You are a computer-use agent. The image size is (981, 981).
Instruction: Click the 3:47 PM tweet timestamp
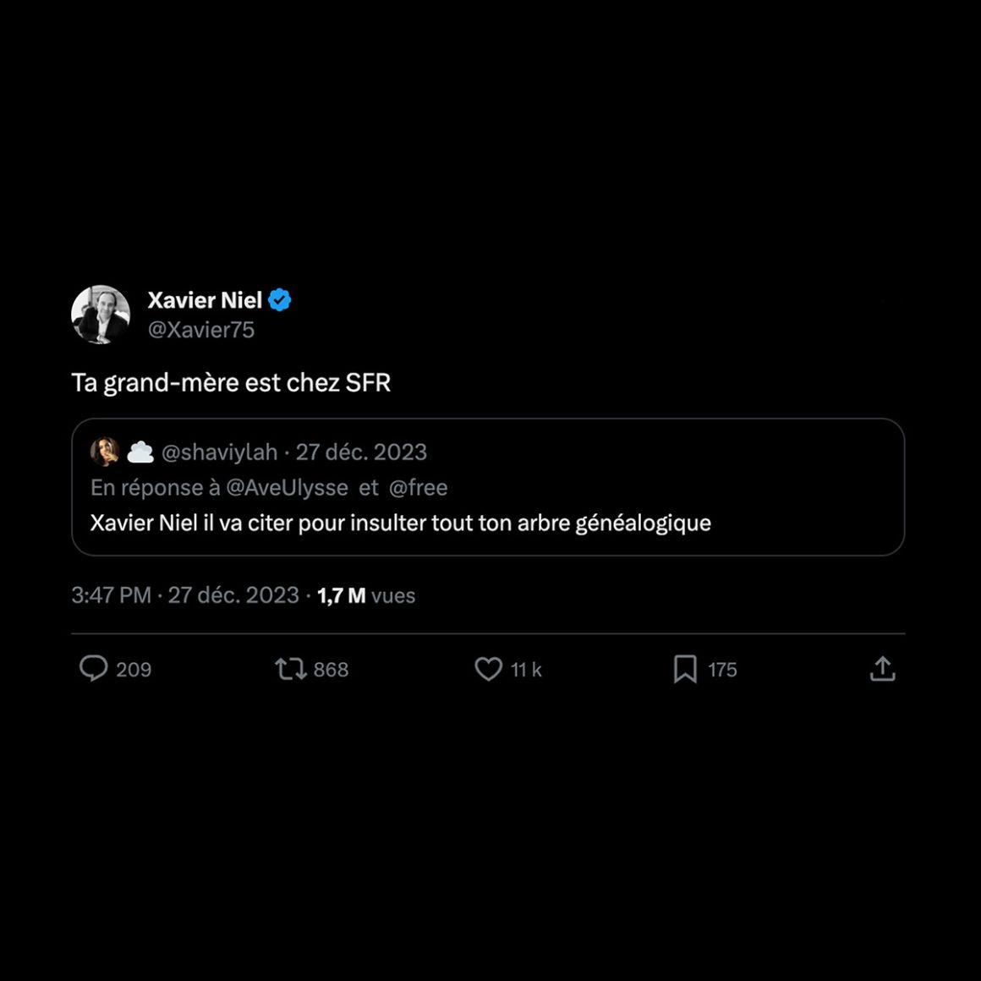pyautogui.click(x=111, y=595)
